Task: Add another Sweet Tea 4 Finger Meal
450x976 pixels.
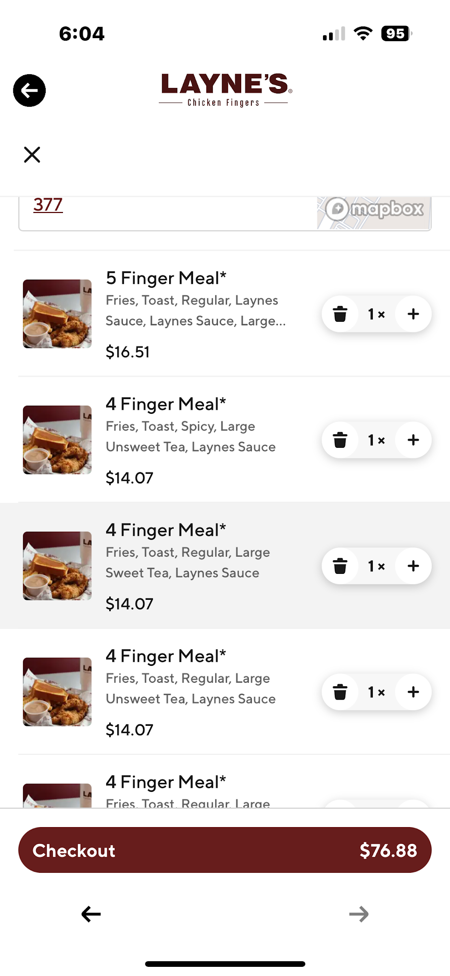Action: pos(413,566)
